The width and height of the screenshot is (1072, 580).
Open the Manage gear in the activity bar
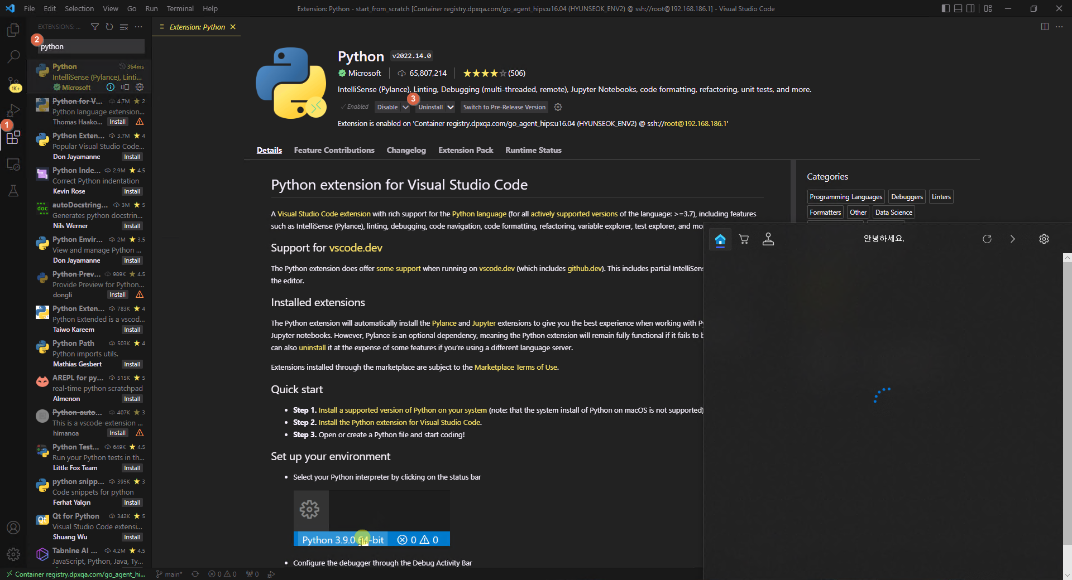[x=13, y=554]
